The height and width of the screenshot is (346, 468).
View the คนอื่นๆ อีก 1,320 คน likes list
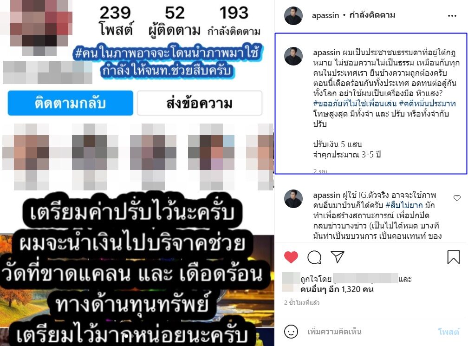click(x=337, y=289)
